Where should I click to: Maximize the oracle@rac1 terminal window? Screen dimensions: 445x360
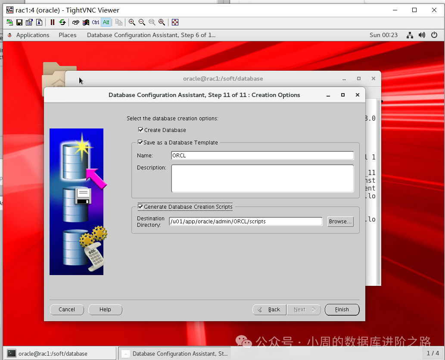pos(359,78)
